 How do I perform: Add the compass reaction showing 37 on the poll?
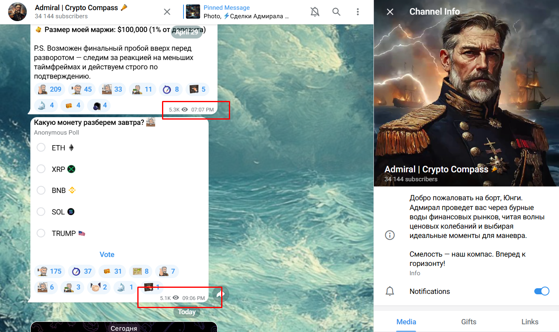click(x=81, y=271)
